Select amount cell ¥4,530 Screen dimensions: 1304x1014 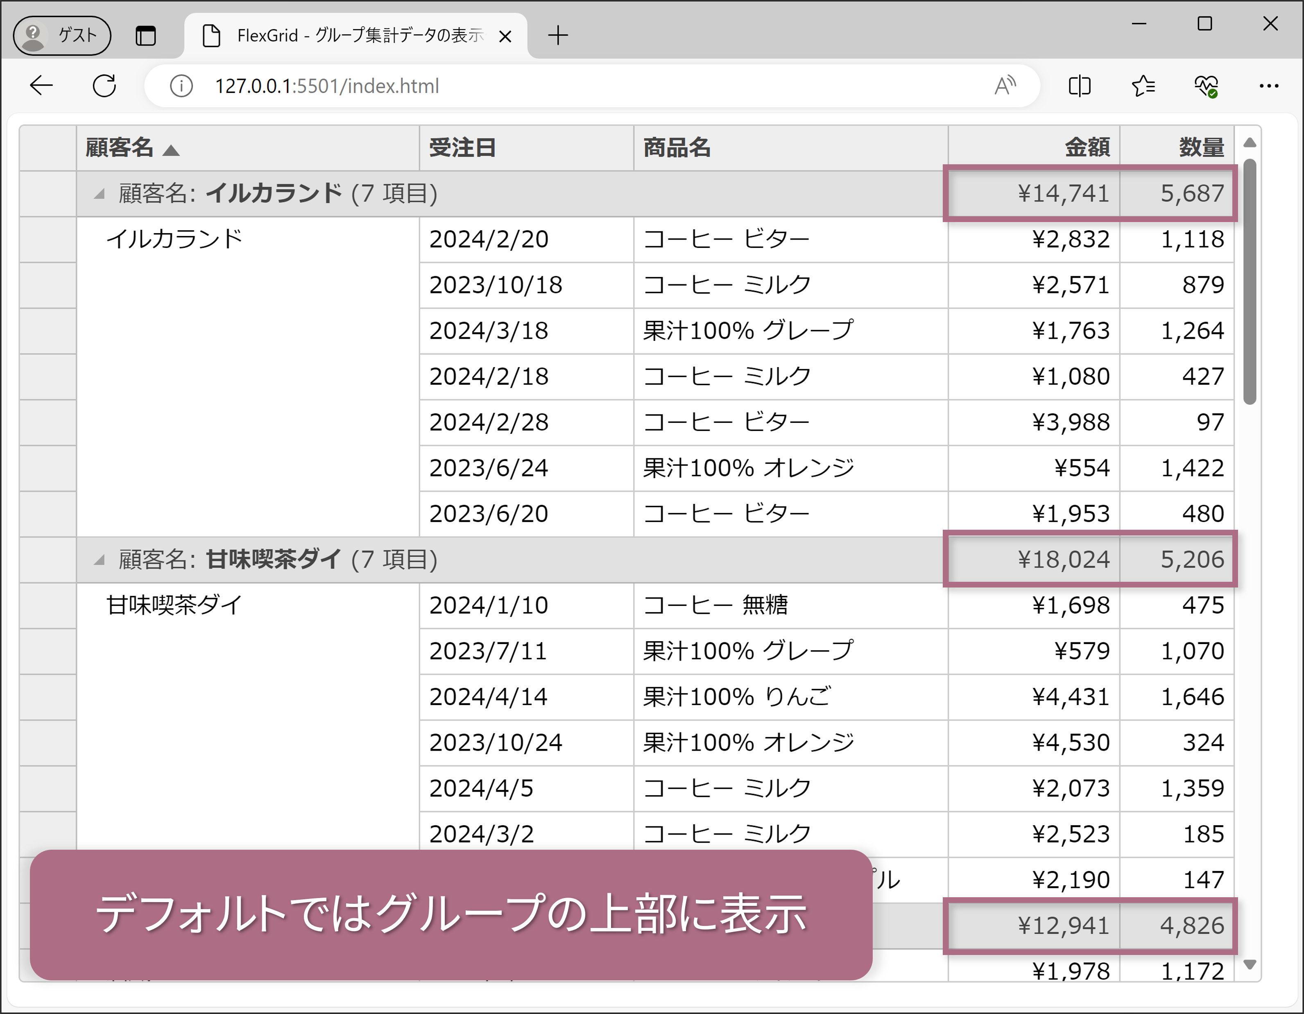tap(1034, 743)
